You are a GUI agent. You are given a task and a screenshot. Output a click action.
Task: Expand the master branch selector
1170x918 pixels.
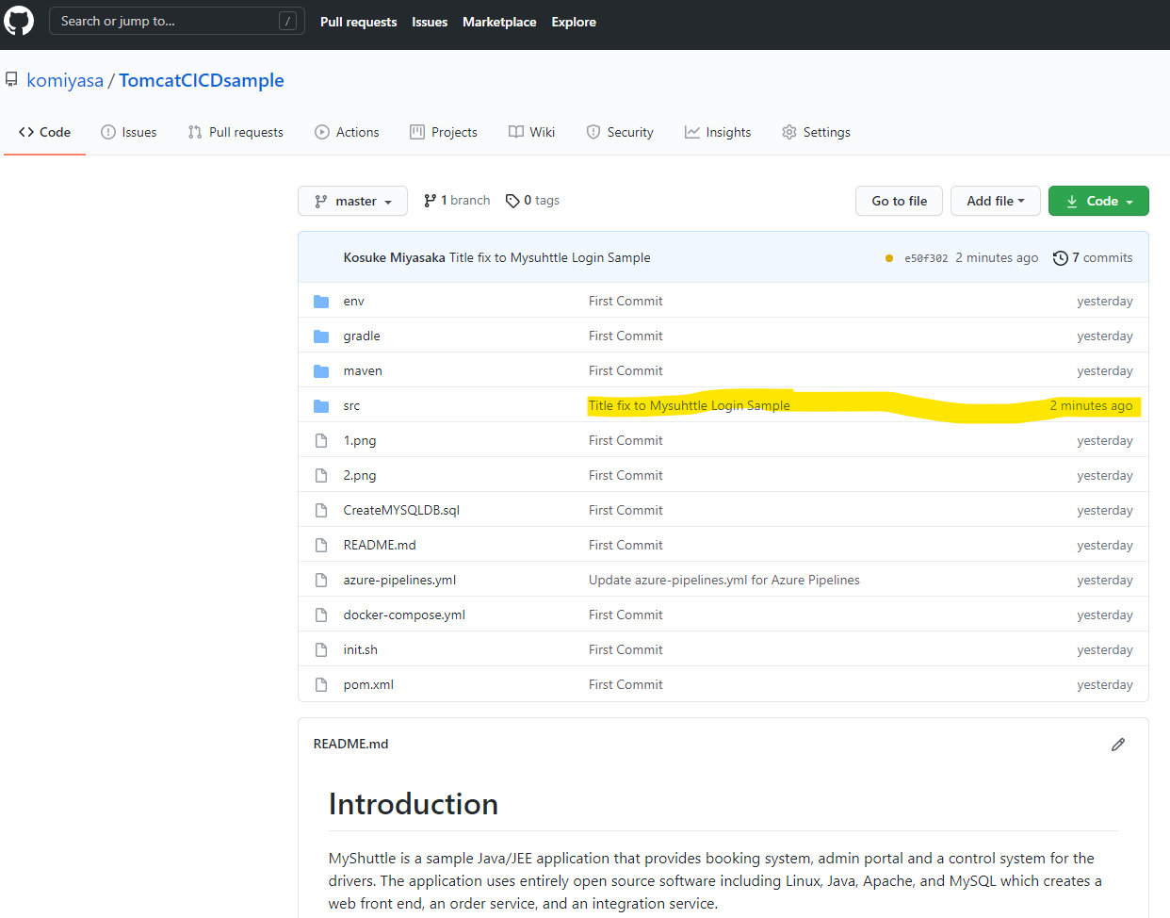pyautogui.click(x=352, y=201)
